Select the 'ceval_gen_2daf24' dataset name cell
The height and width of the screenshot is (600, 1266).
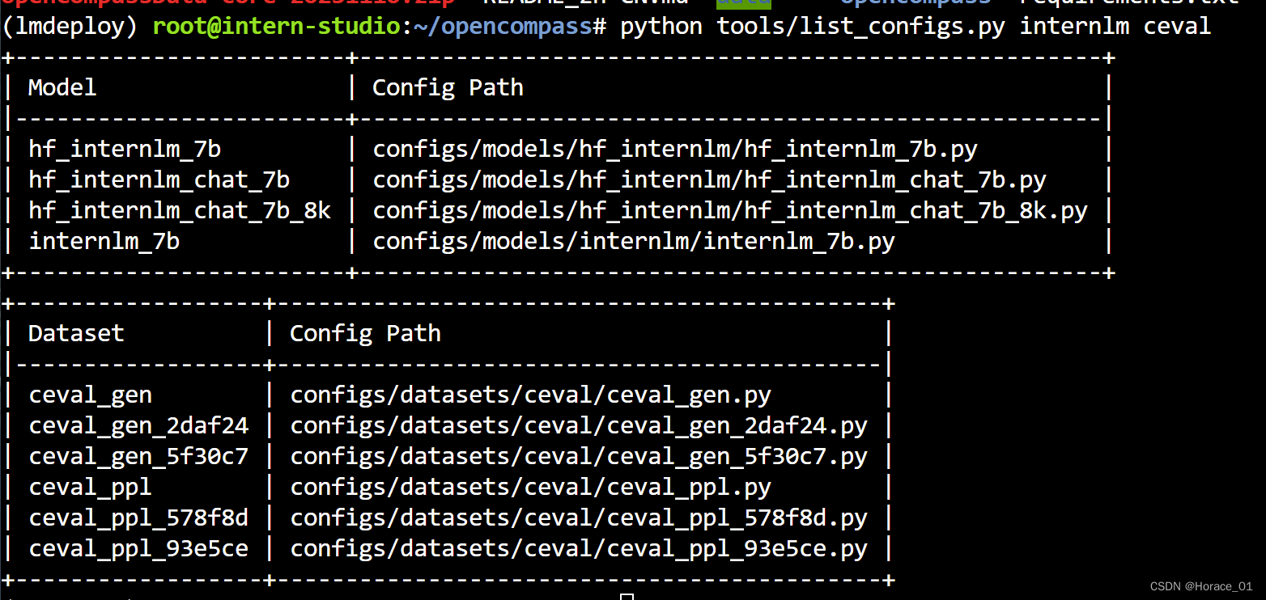[x=138, y=425]
